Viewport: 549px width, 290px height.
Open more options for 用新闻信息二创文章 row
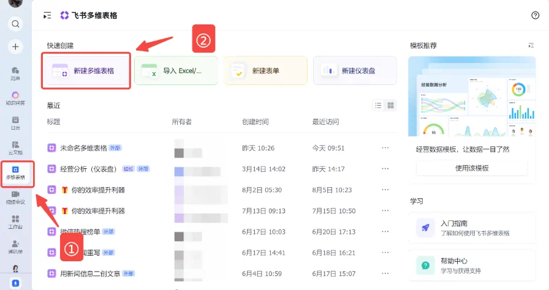tap(385, 273)
